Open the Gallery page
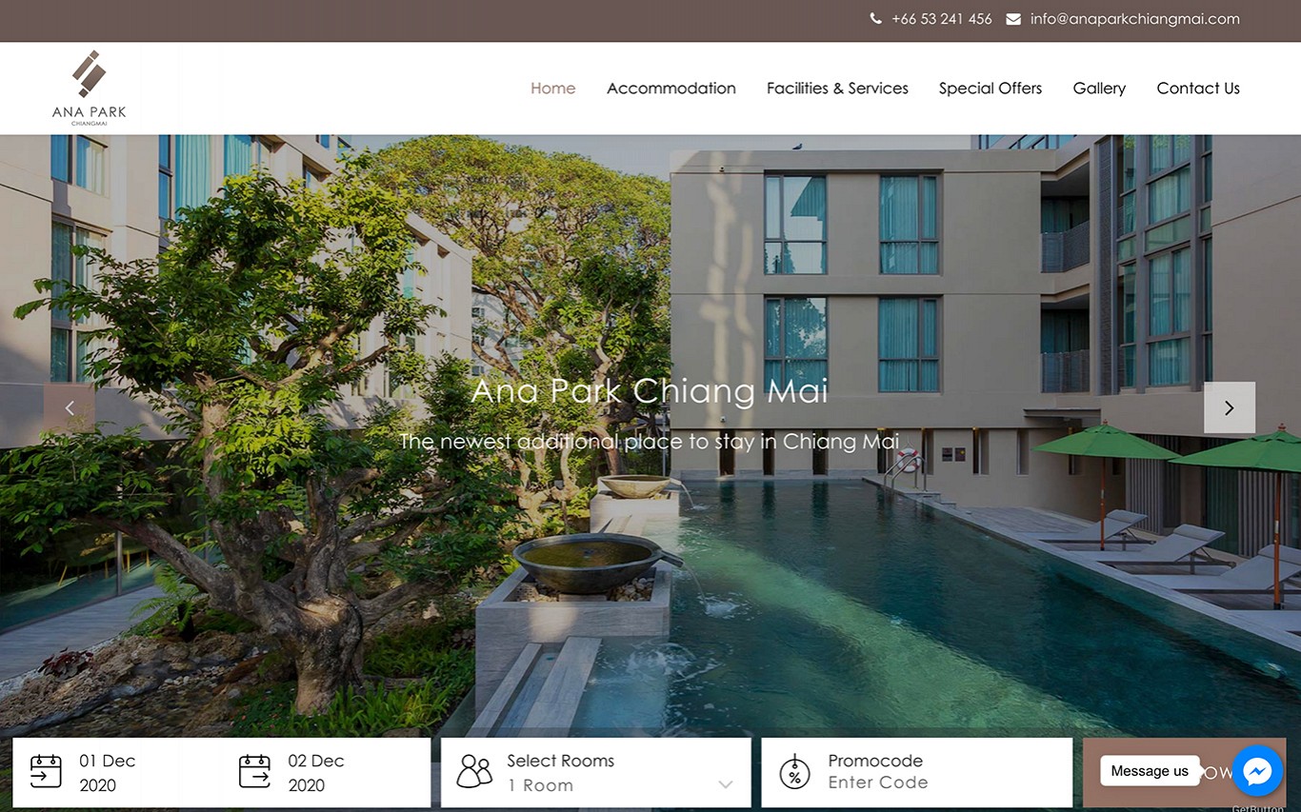This screenshot has height=812, width=1301. [x=1099, y=89]
